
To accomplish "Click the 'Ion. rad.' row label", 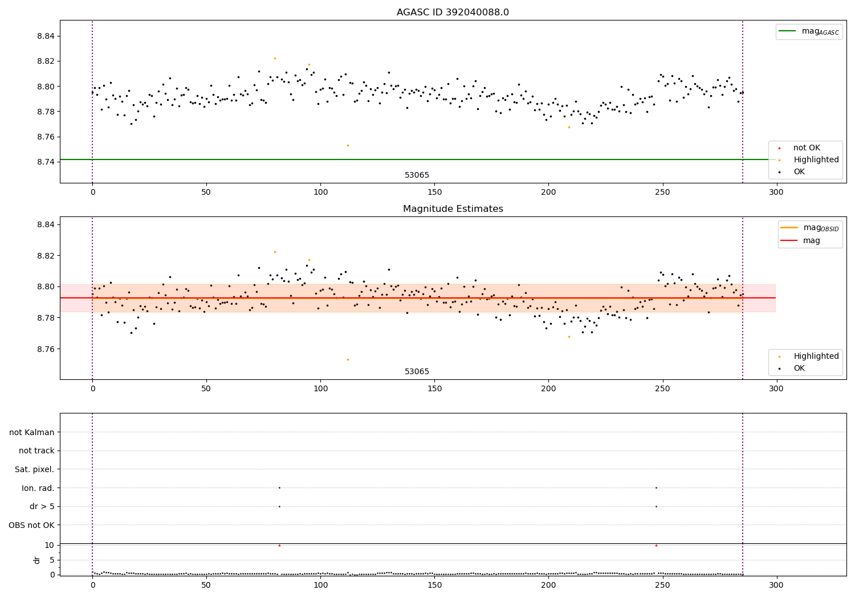I will click(38, 488).
